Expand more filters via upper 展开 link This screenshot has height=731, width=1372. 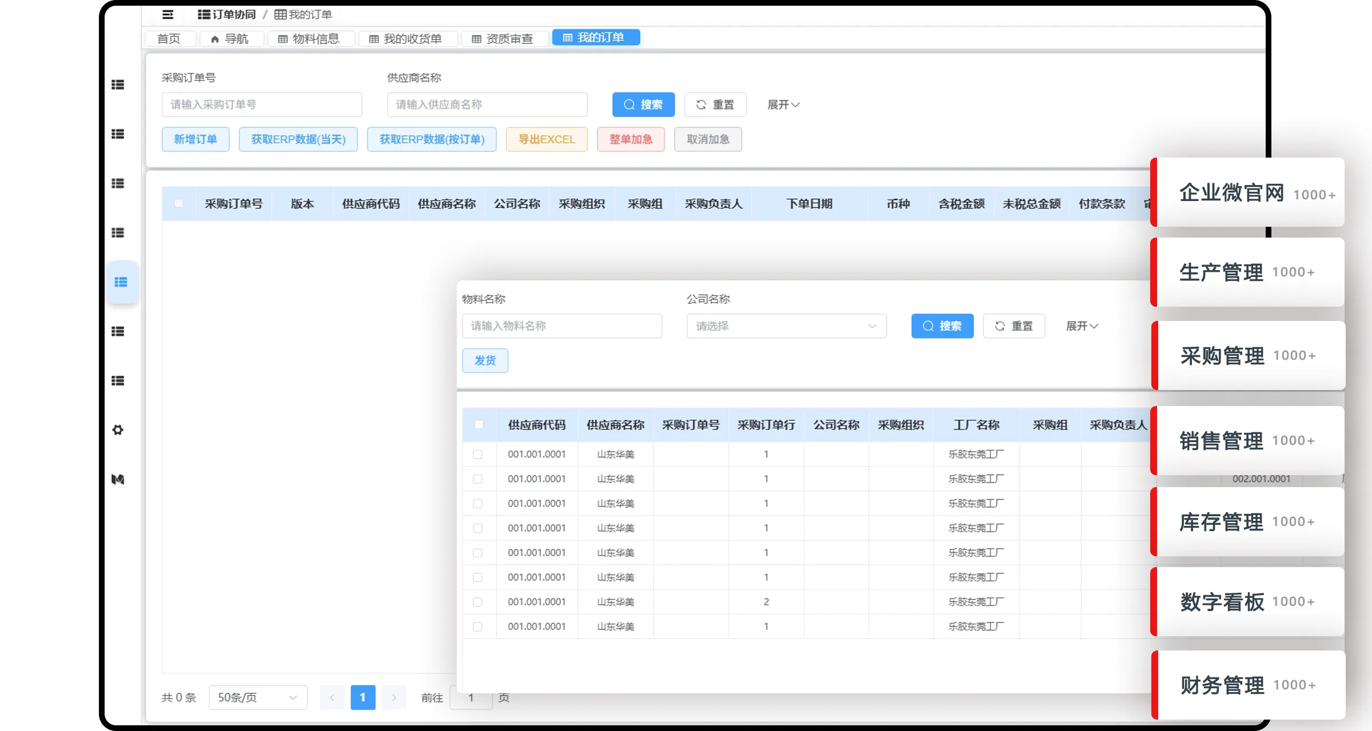pos(783,105)
